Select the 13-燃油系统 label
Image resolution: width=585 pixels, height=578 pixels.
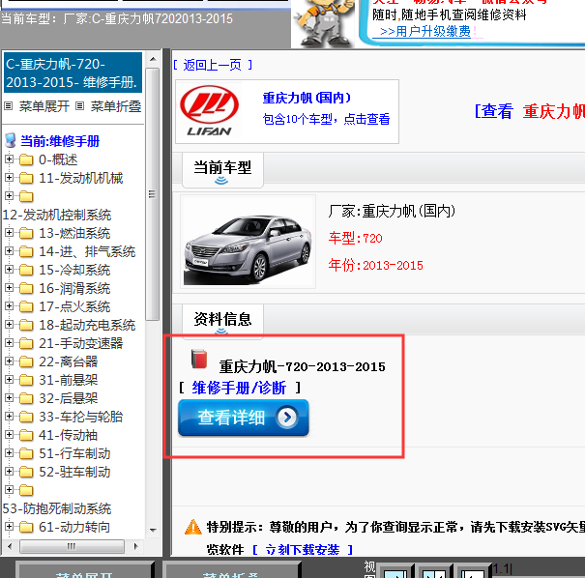(74, 233)
